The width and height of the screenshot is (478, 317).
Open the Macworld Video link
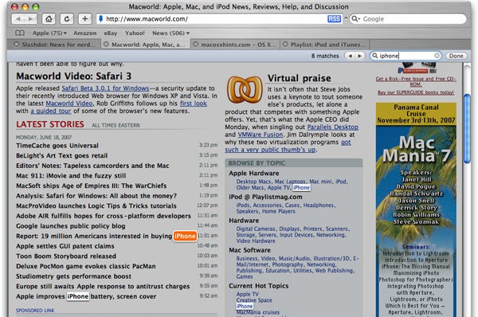(69, 104)
